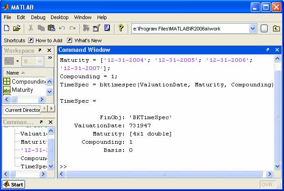Image resolution: width=284 pixels, height=191 pixels.
Task: Open the disabled Workspace combo box
Action: point(33,61)
